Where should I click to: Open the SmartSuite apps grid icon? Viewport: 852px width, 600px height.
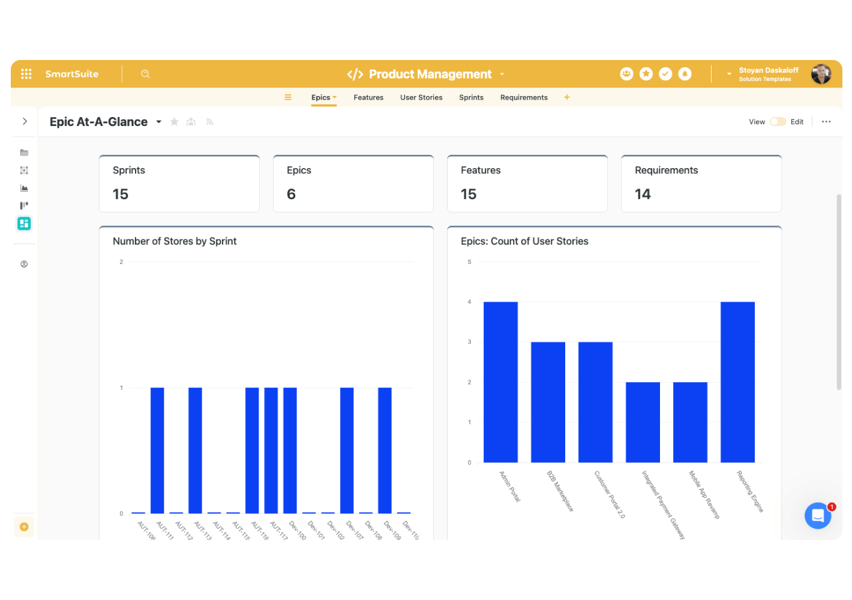click(x=26, y=74)
